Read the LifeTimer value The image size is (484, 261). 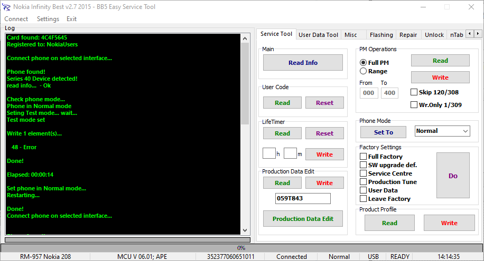[282, 133]
